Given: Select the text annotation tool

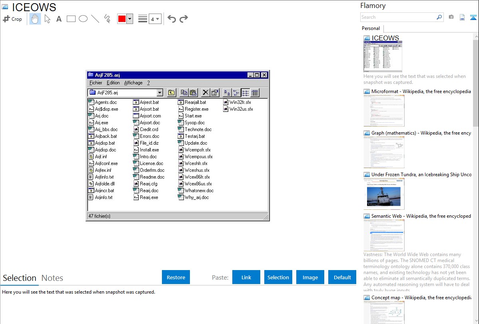Looking at the screenshot, I should pyautogui.click(x=59, y=19).
